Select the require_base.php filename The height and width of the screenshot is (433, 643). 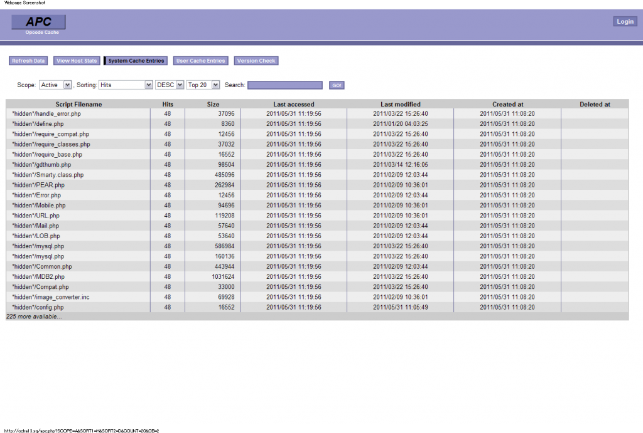click(47, 155)
